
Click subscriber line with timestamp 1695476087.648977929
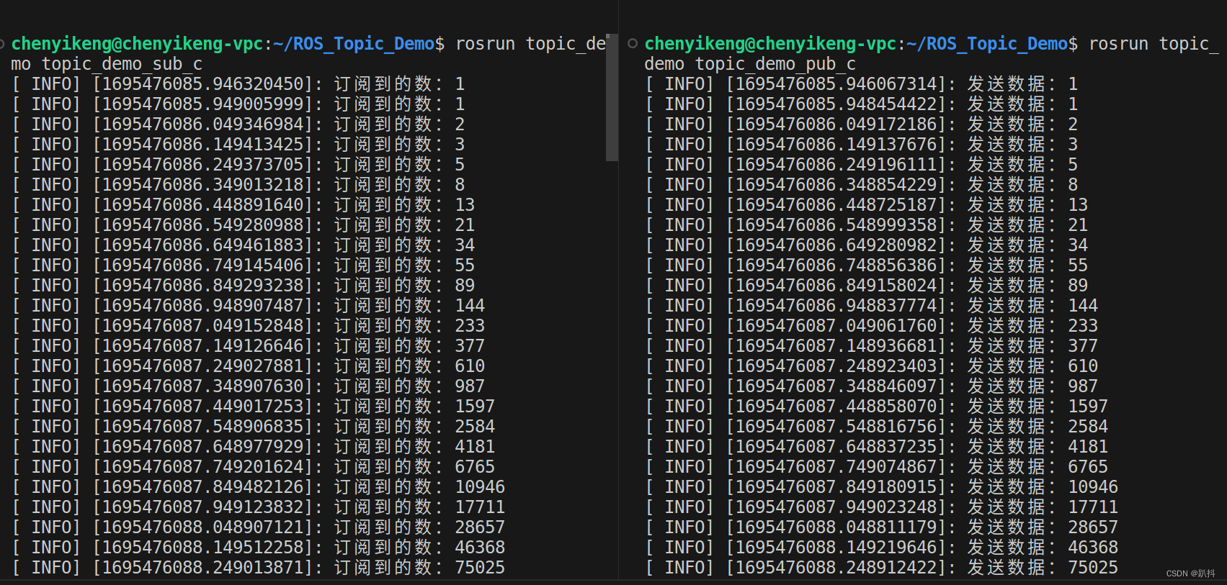(x=254, y=447)
